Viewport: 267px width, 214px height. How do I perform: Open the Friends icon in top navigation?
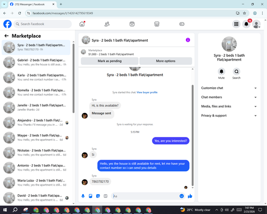107,24
